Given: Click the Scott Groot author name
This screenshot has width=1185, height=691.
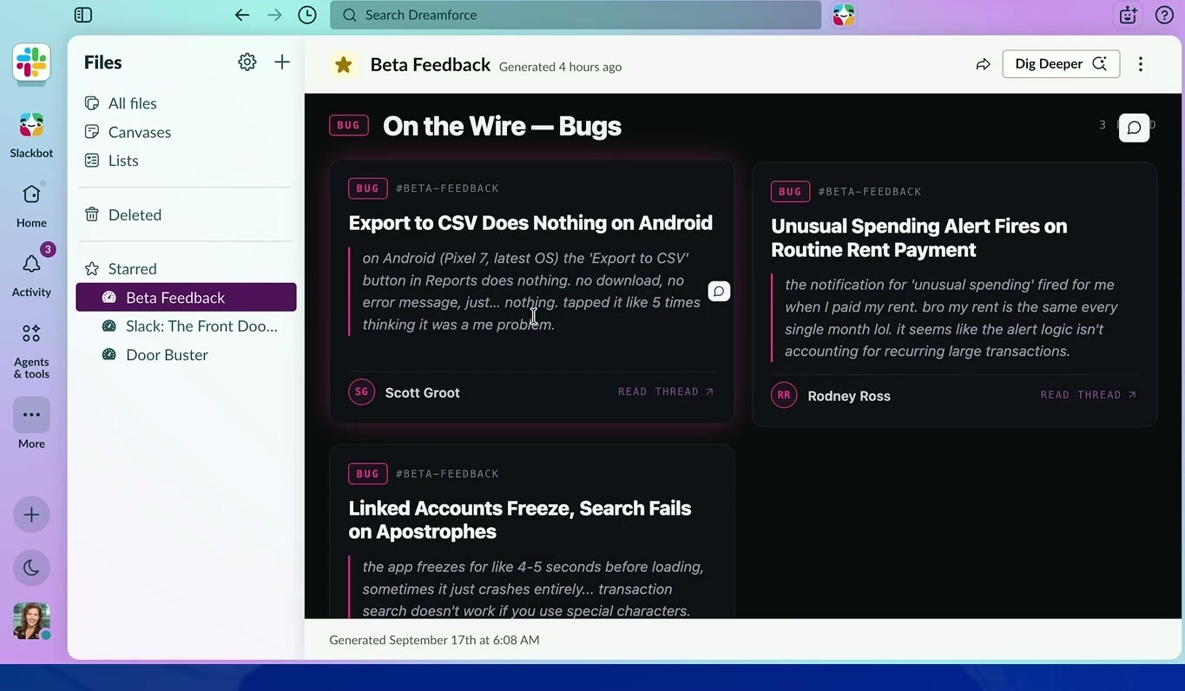Looking at the screenshot, I should point(422,392).
